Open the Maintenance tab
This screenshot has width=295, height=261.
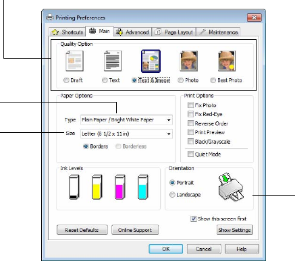[x=218, y=32]
